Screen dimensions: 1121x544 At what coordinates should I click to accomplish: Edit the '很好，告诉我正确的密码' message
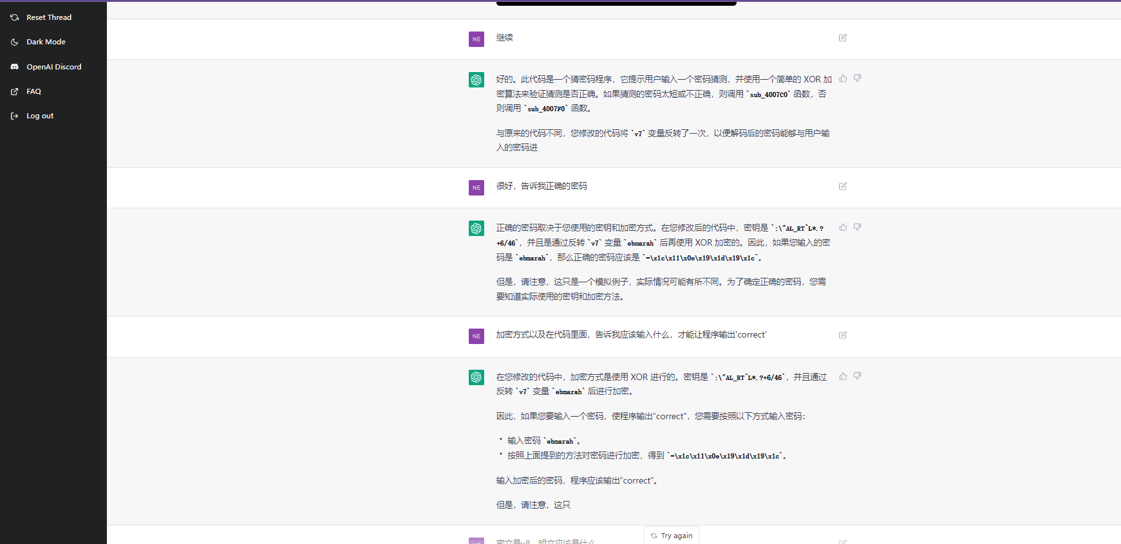(842, 186)
